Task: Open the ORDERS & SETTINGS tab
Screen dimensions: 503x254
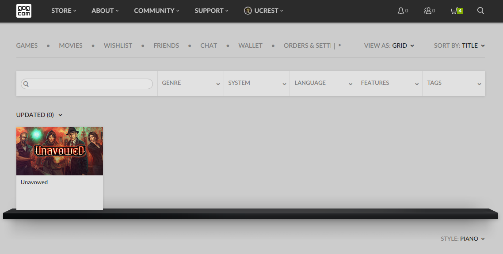Action: (x=307, y=45)
